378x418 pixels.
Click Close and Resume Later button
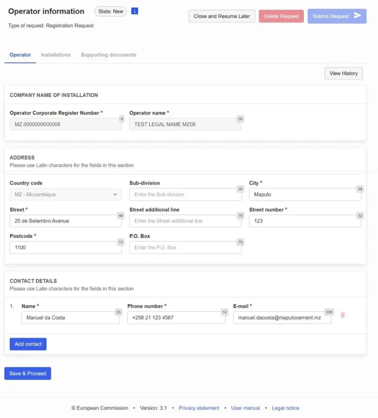point(222,16)
